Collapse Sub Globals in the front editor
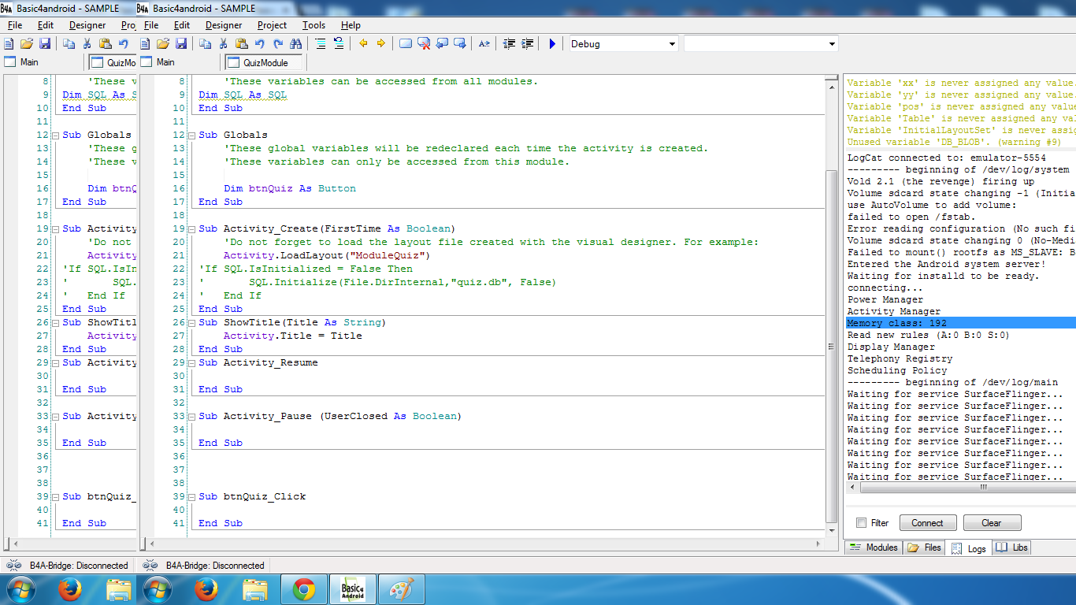This screenshot has width=1076, height=605. 191,135
